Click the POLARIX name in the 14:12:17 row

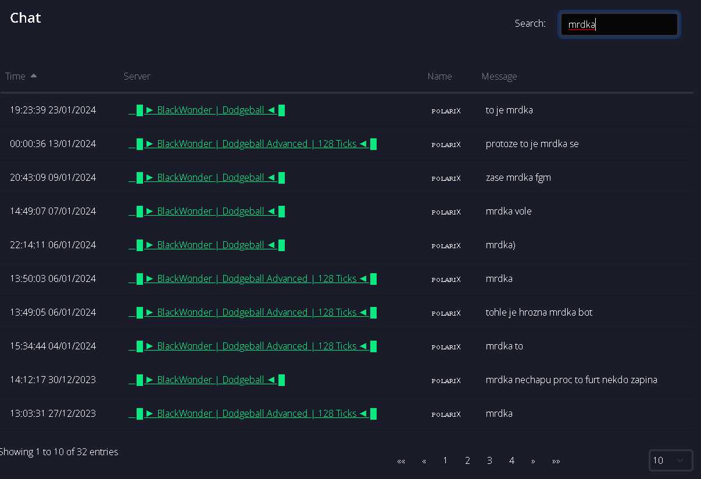pyautogui.click(x=446, y=381)
